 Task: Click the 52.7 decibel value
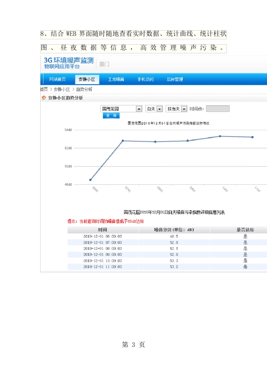coord(174,249)
